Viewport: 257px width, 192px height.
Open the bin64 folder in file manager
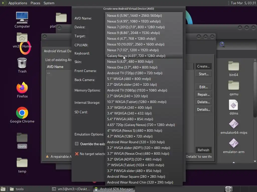pos(234,66)
